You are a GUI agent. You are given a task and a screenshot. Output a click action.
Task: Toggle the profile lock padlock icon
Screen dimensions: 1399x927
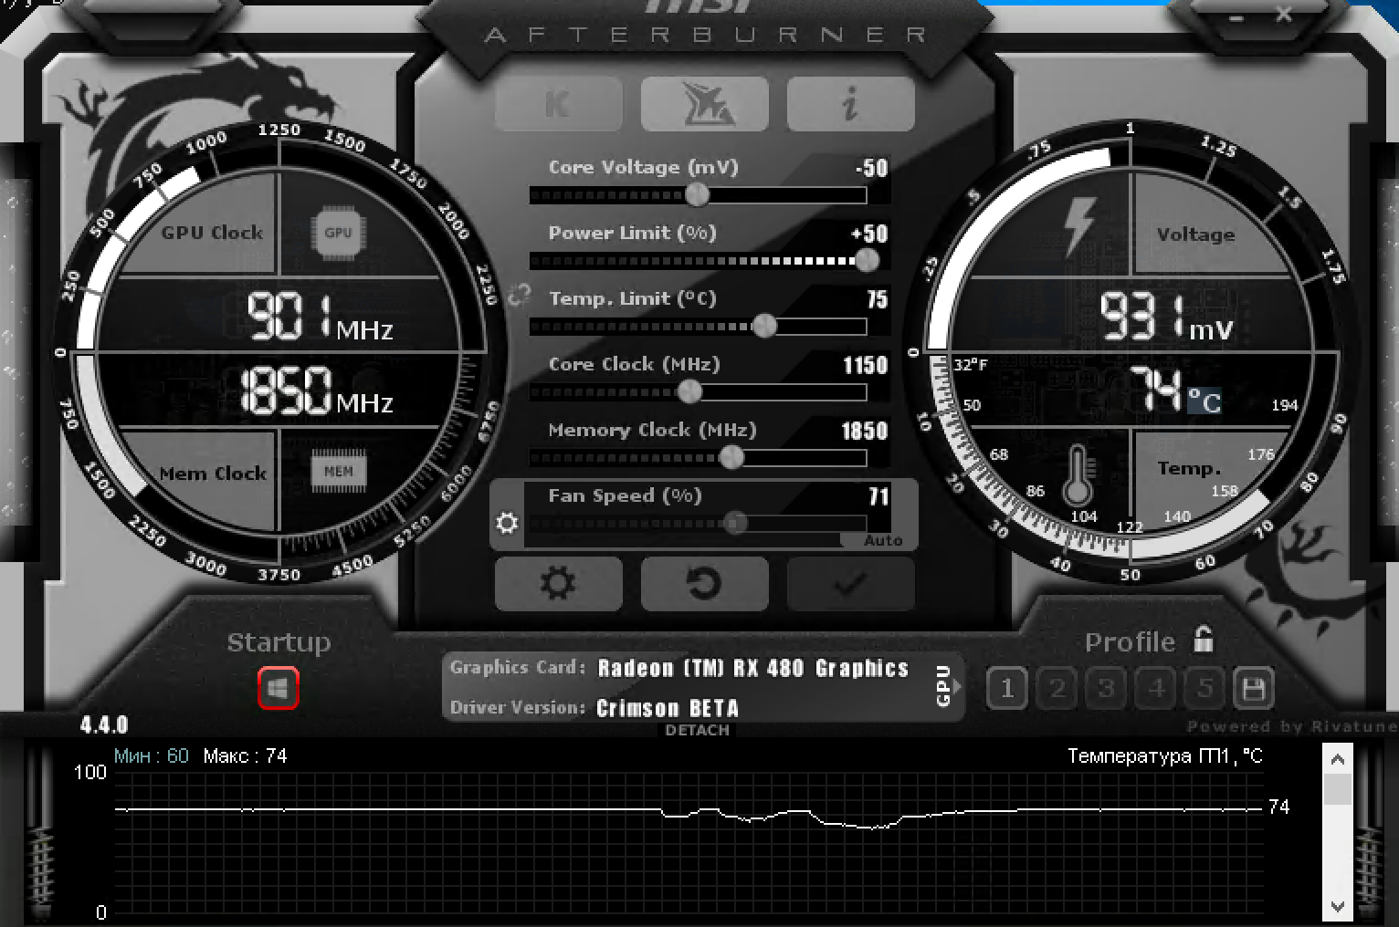tap(1204, 639)
